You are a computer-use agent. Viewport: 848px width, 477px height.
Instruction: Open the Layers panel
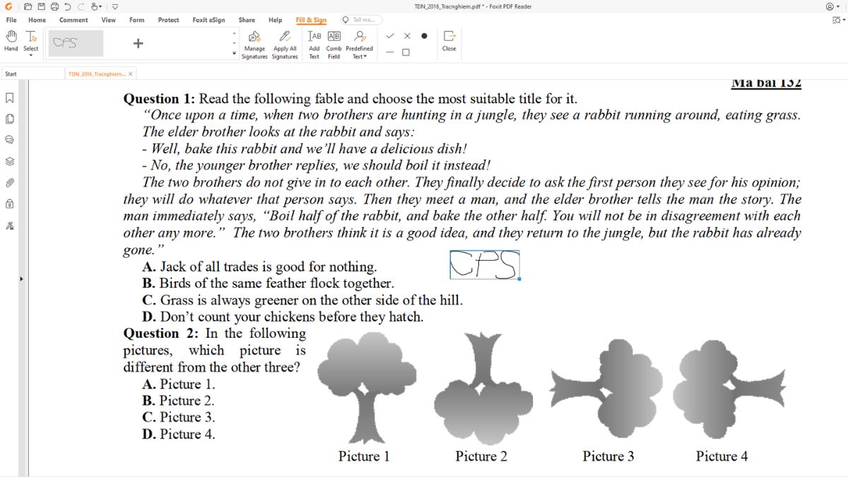(x=10, y=161)
